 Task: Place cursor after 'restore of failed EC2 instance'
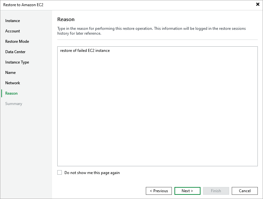tap(110, 51)
